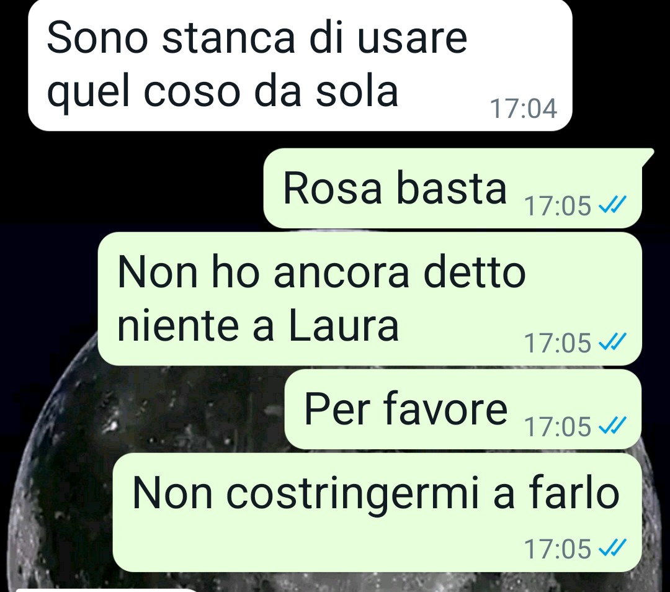Tap read ticks on "Non costringermi a farlo"
This screenshot has width=670, height=592.
(612, 548)
